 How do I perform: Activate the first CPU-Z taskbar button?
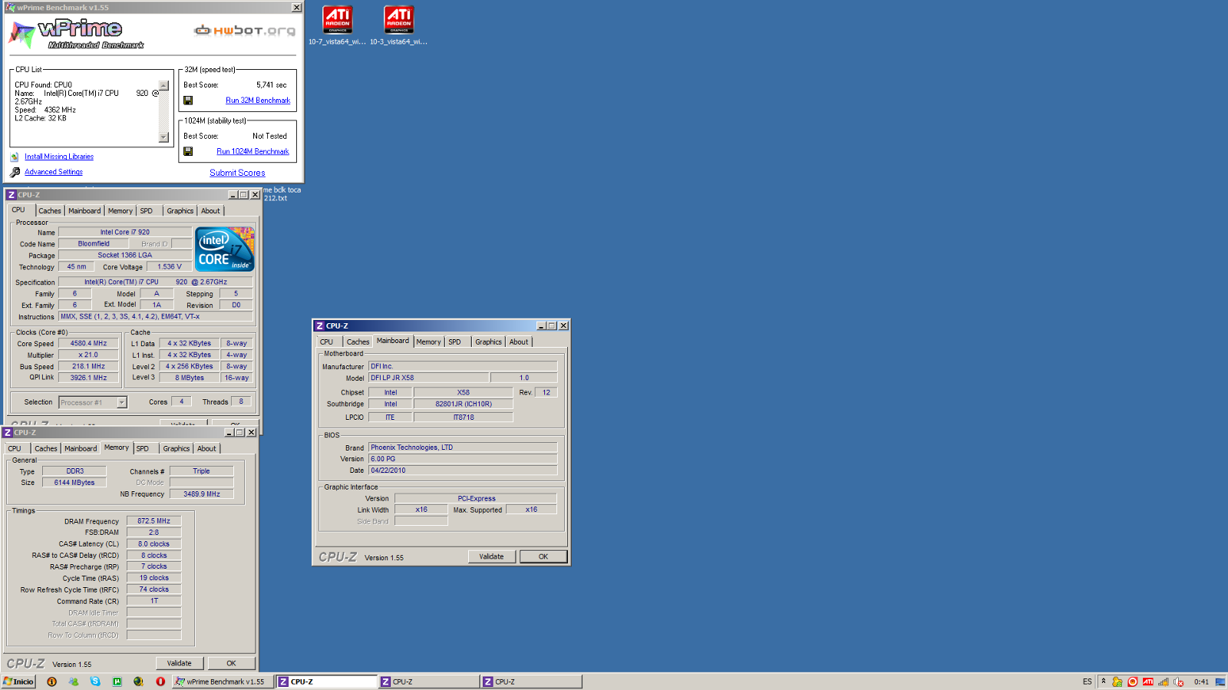click(326, 682)
